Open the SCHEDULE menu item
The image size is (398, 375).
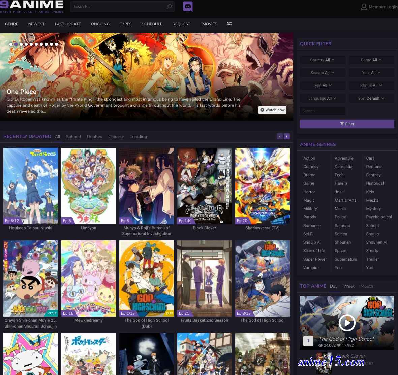152,24
